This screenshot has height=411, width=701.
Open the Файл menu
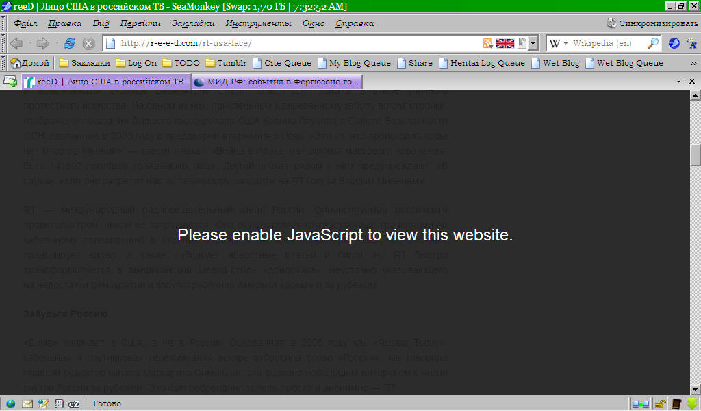click(25, 23)
